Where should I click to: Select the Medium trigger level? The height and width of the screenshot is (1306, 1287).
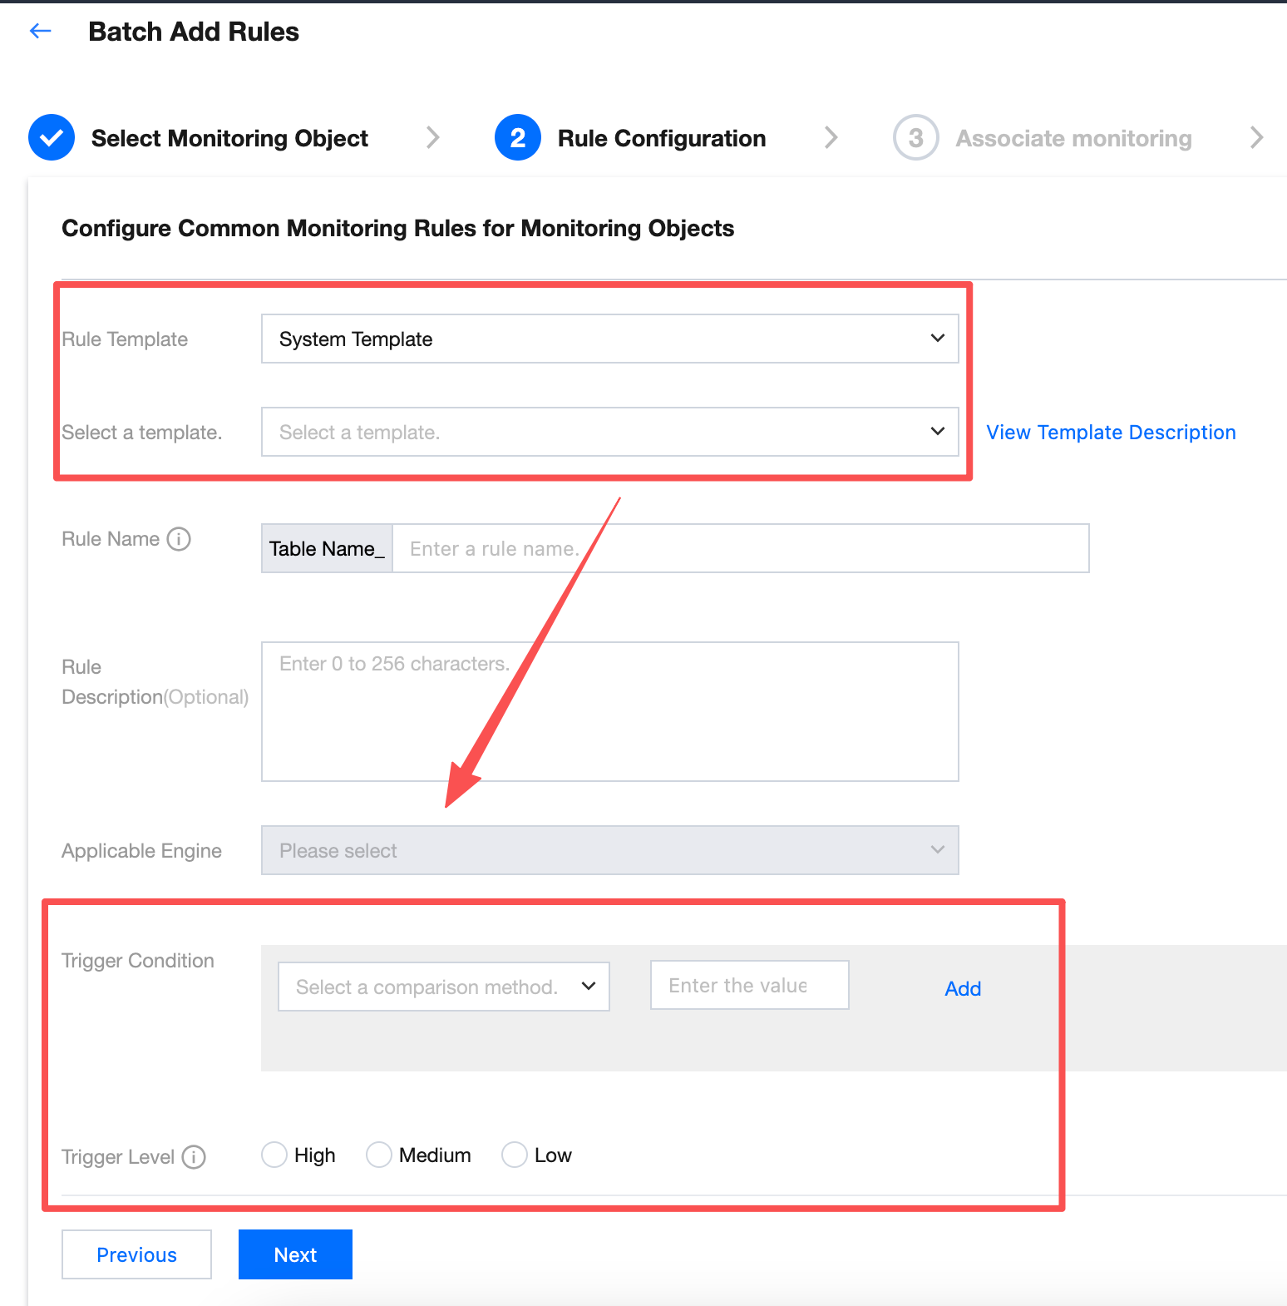[379, 1155]
